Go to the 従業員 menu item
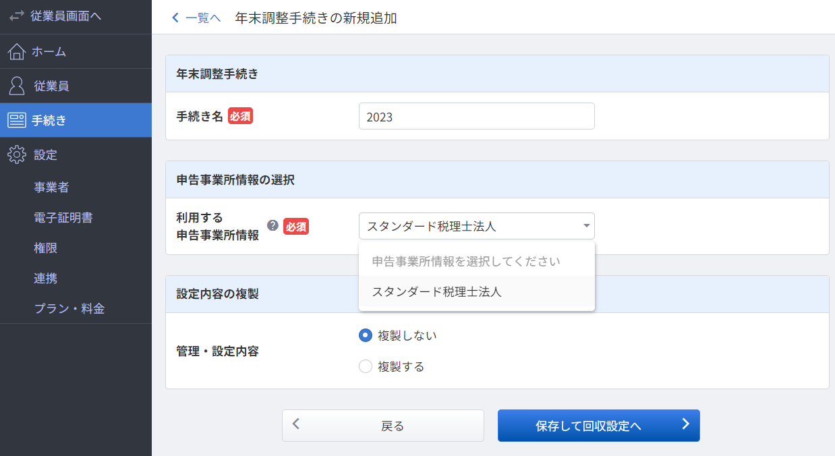 tap(76, 86)
